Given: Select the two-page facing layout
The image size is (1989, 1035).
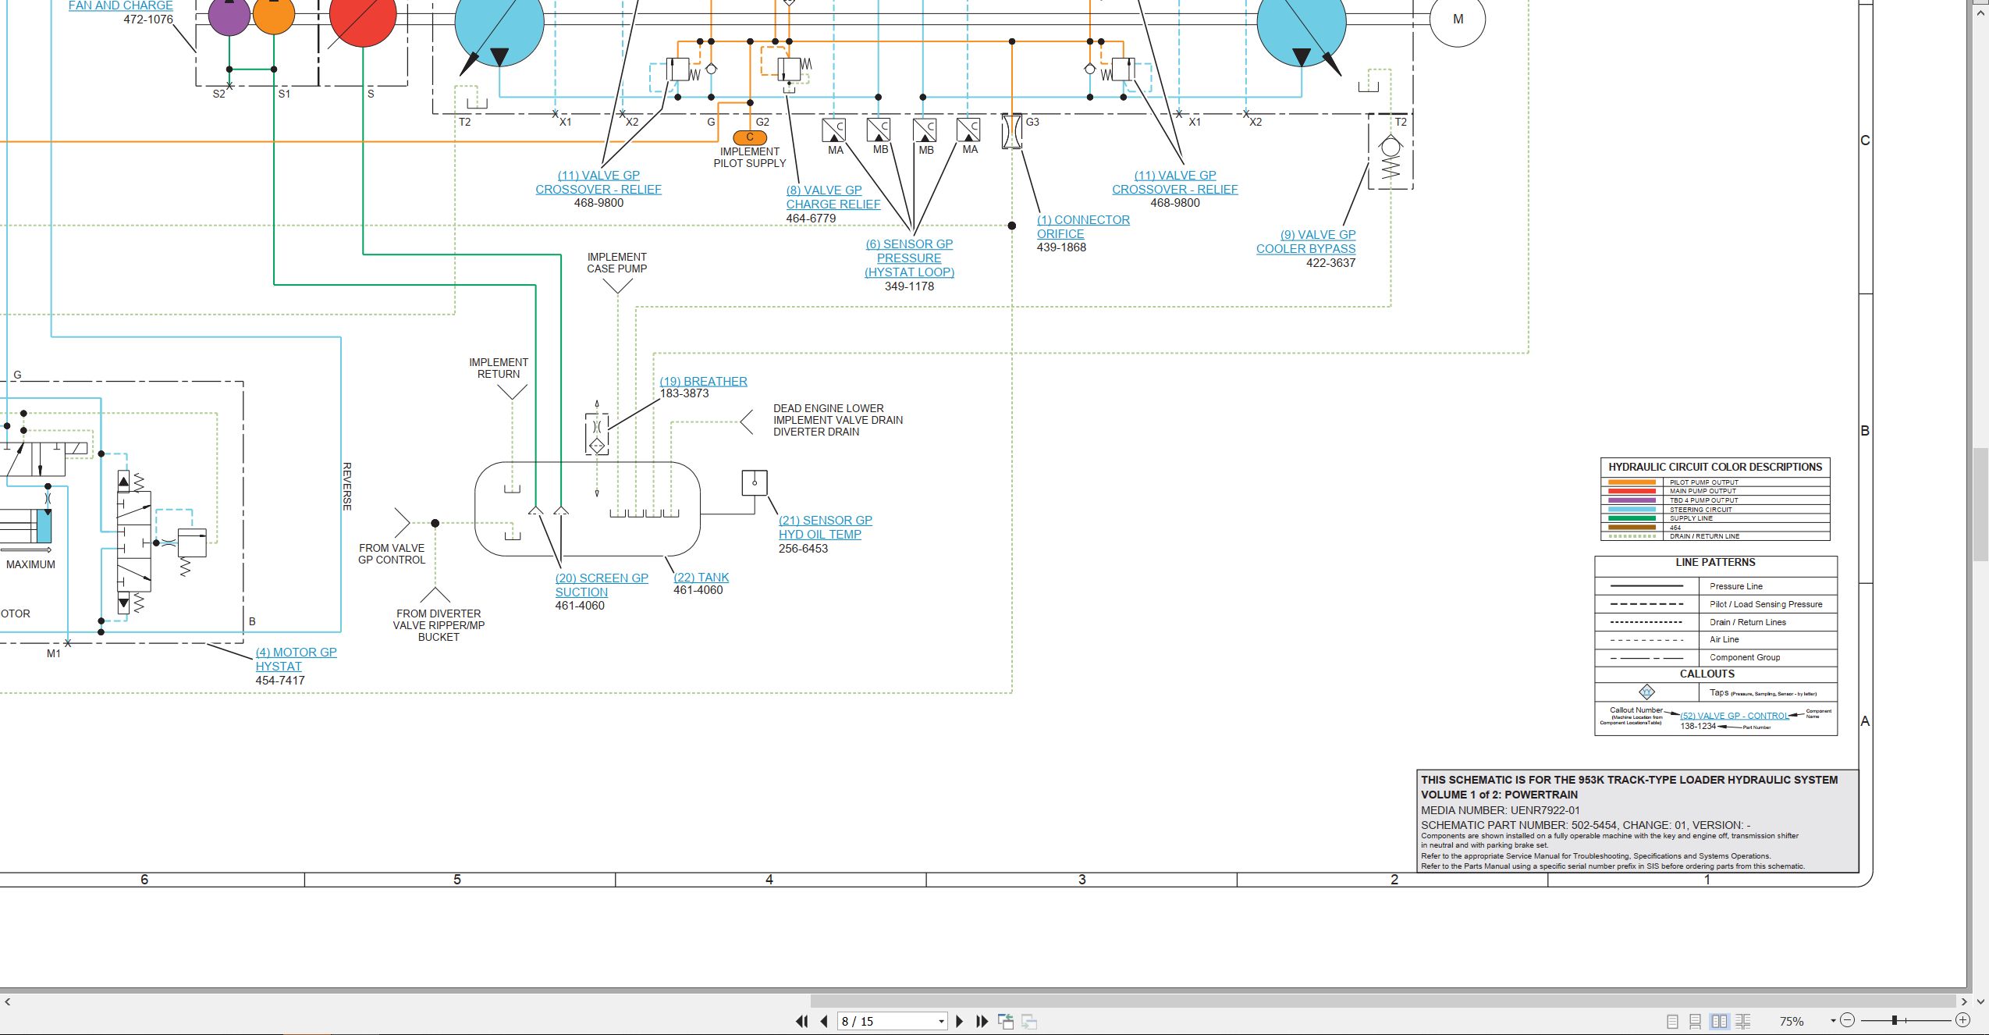Looking at the screenshot, I should click(1720, 1021).
